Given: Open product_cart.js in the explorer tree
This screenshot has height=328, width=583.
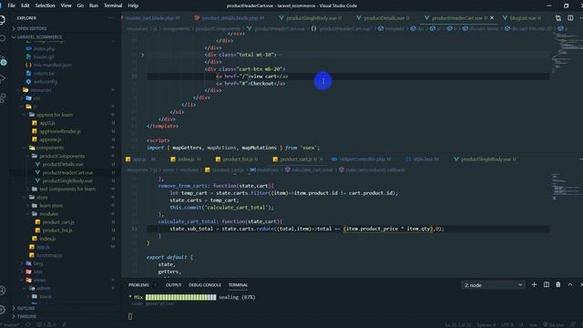Looking at the screenshot, I should [58, 222].
